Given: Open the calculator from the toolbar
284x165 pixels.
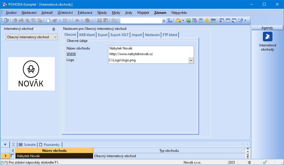Looking at the screenshot, I should coord(201,20).
